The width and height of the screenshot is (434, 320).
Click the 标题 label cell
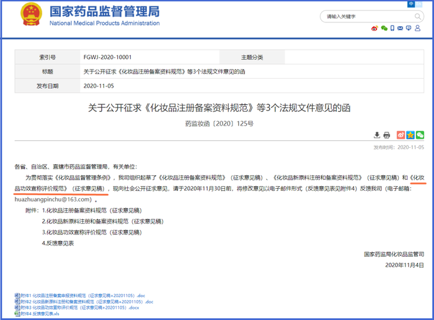(x=47, y=71)
